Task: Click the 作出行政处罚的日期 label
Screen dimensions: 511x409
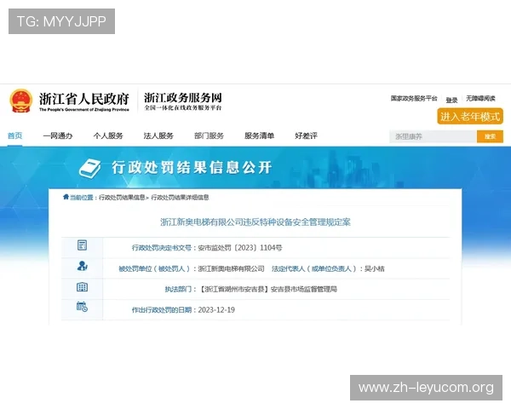Action: point(162,310)
